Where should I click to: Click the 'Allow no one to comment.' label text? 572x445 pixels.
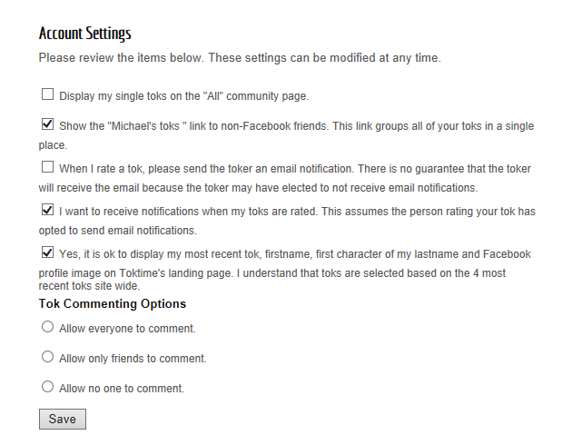[122, 388]
